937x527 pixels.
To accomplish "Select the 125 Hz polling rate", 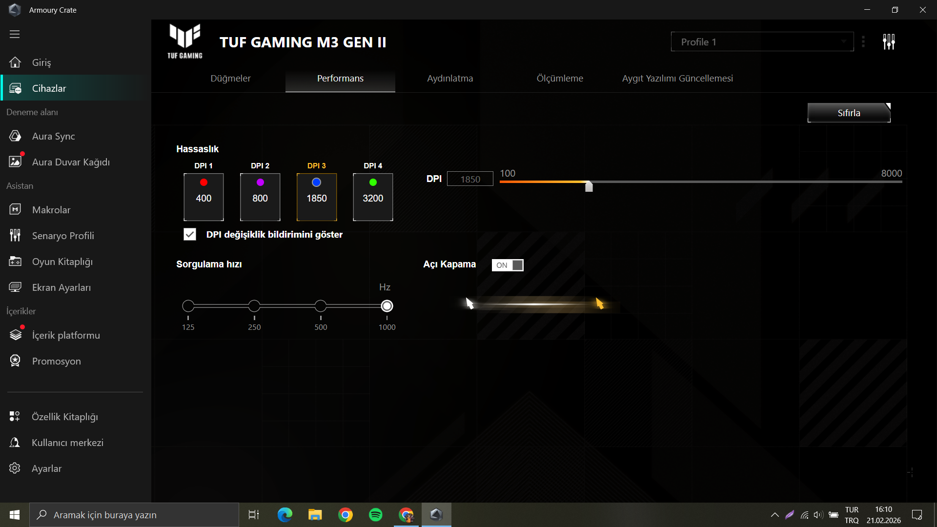I will click(x=188, y=306).
